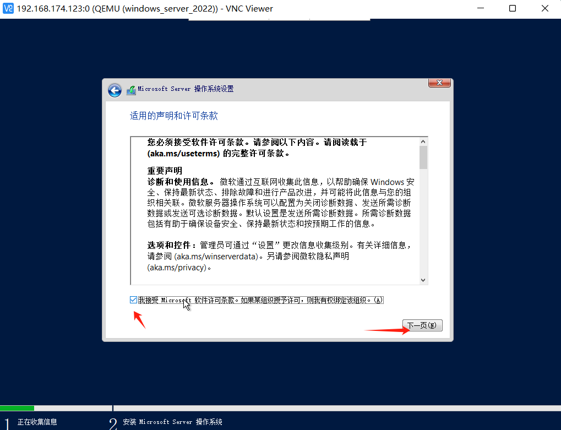Click the 重要声明 heading in license text
This screenshot has height=430, width=561.
[x=165, y=171]
